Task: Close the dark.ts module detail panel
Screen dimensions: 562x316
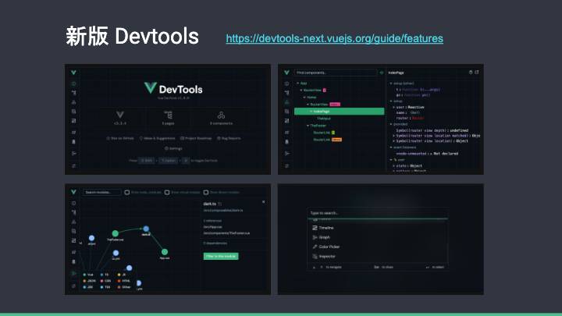Action: (264, 202)
